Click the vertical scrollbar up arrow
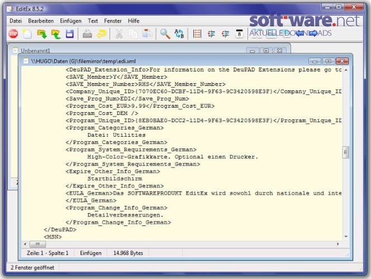Screen dimensions: 371x279 (346, 70)
